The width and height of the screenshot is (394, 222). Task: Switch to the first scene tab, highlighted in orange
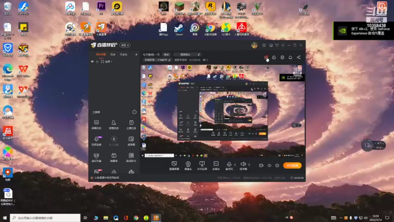(x=101, y=54)
